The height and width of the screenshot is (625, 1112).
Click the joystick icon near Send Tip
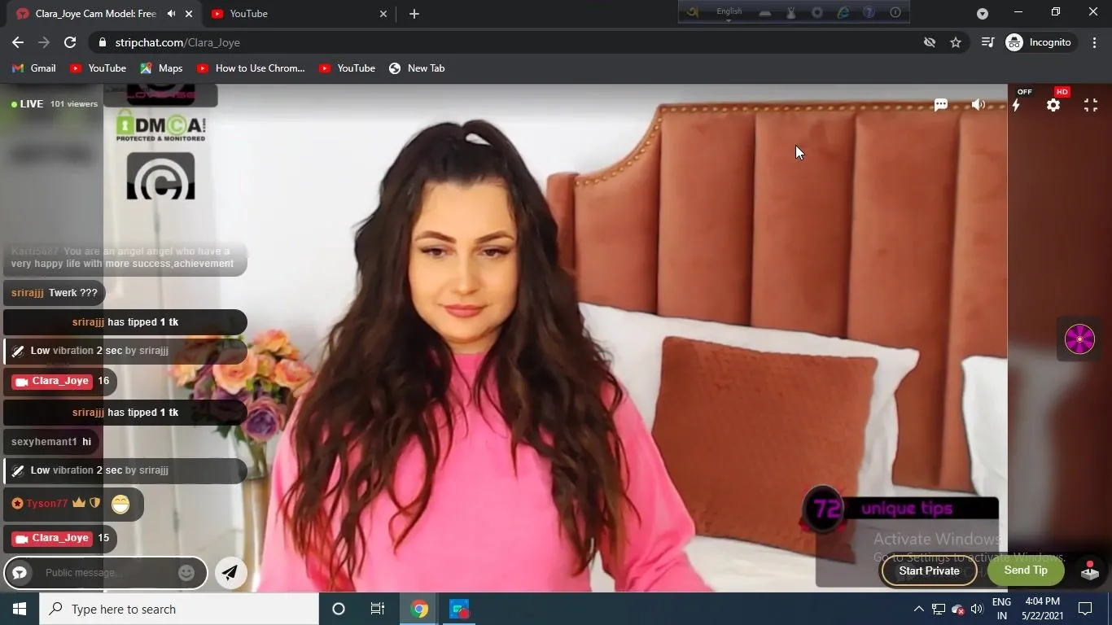coord(1090,570)
